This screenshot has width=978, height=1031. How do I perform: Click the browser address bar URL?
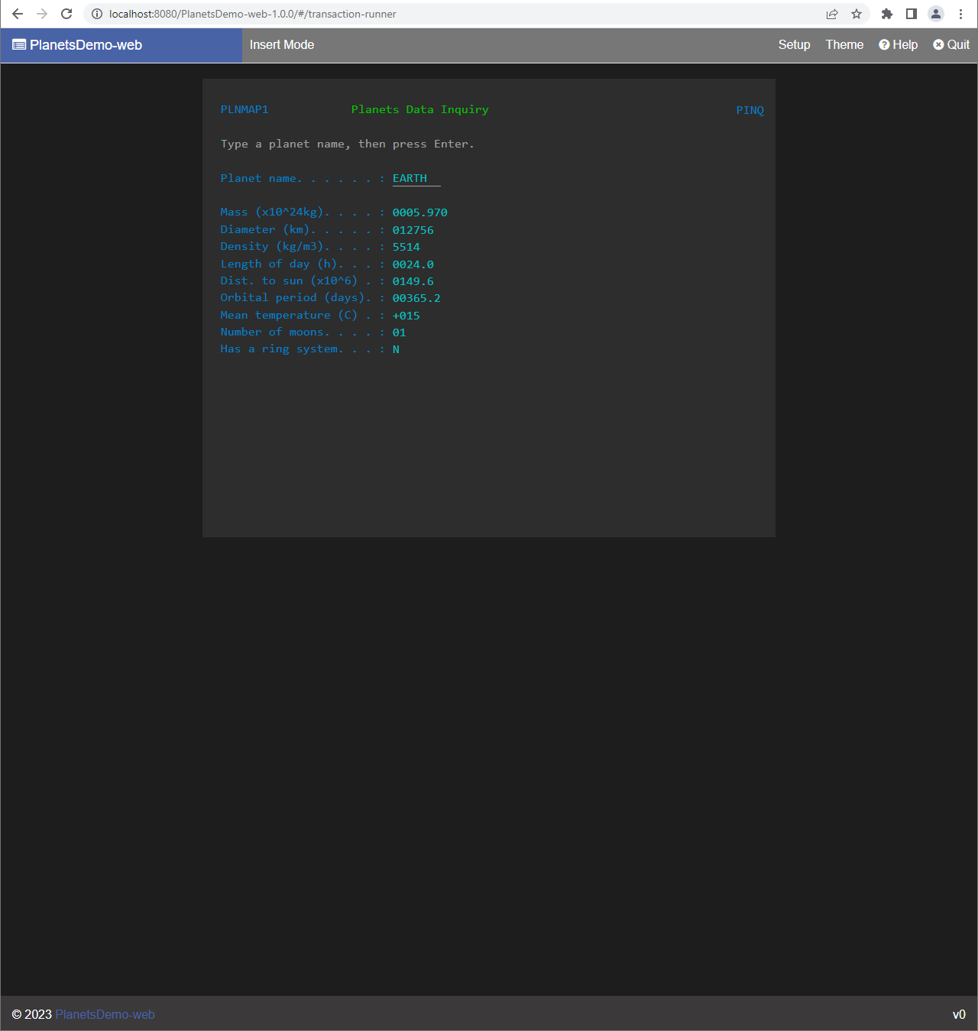252,14
